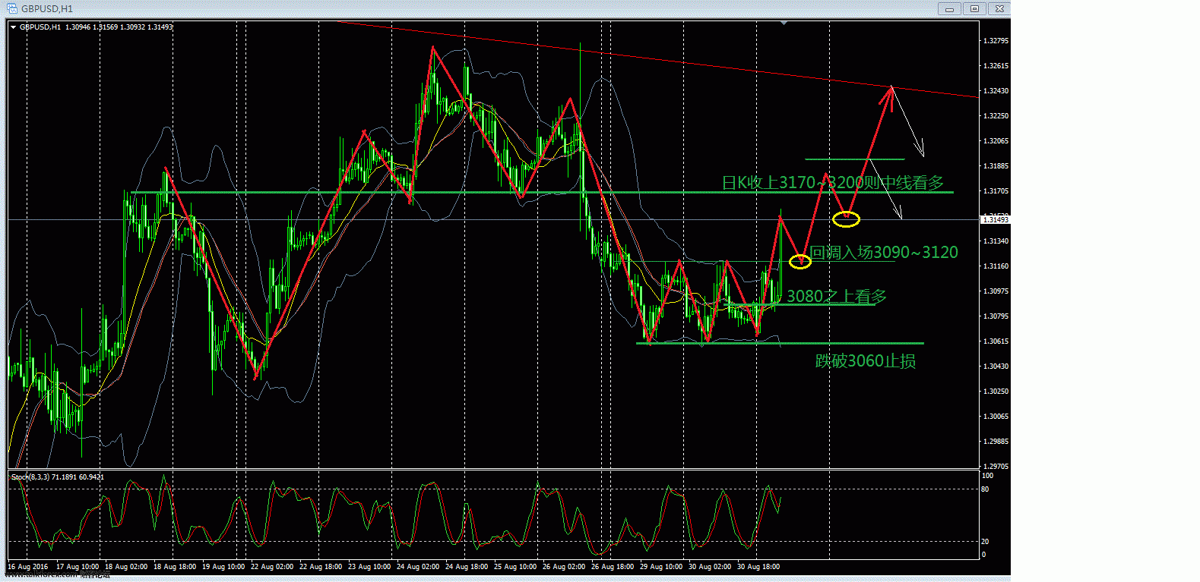Click the 19 Aug 10:00 time axis label
This screenshot has width=1200, height=582.
[223, 567]
